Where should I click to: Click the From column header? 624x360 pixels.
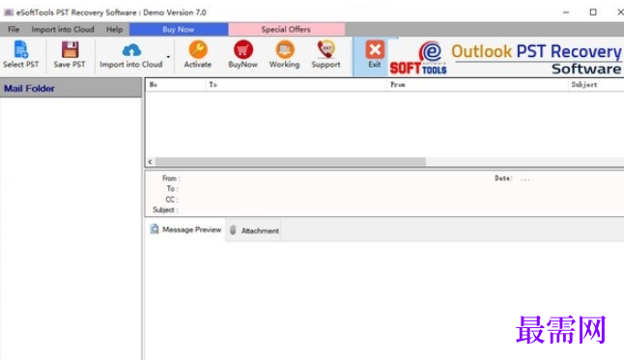click(x=477, y=84)
